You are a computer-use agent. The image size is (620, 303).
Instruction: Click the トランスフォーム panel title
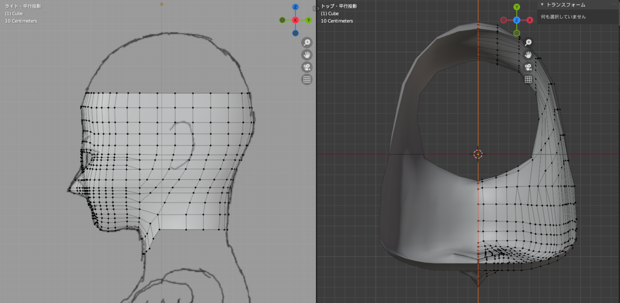[x=566, y=5]
